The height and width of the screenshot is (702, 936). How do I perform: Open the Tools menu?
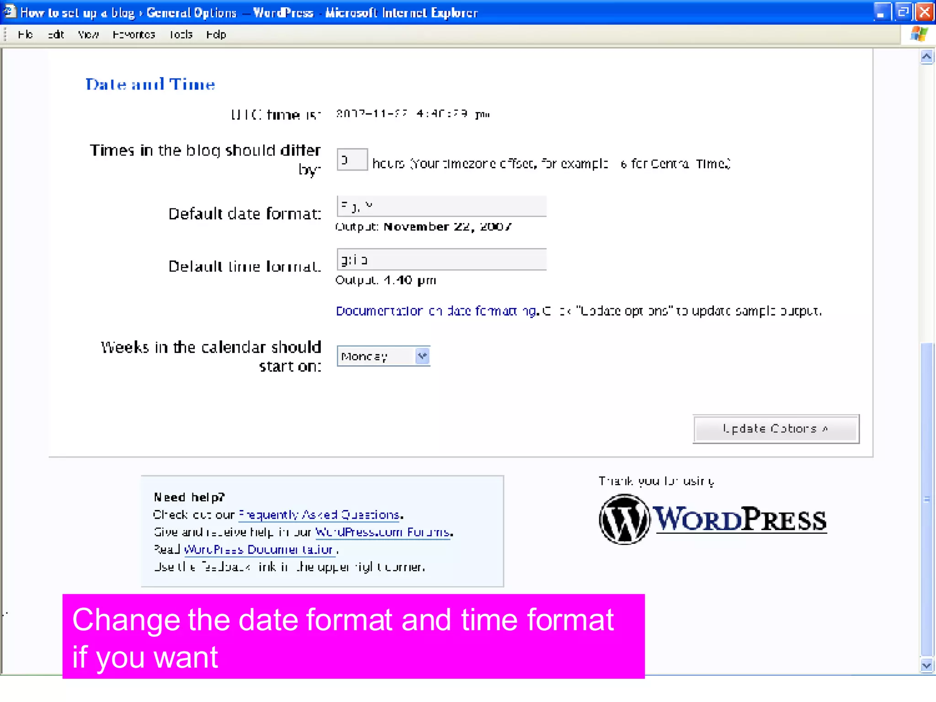point(181,35)
